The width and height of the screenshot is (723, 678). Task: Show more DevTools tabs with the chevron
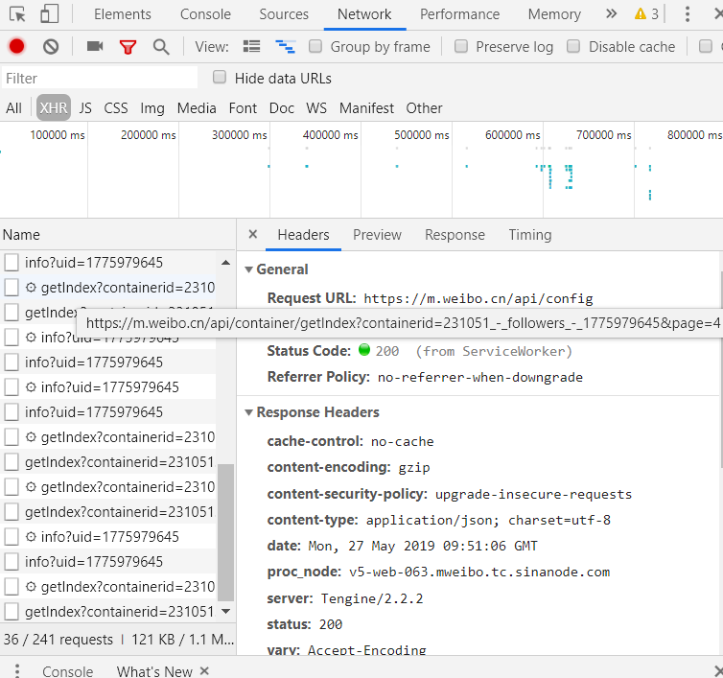click(611, 14)
